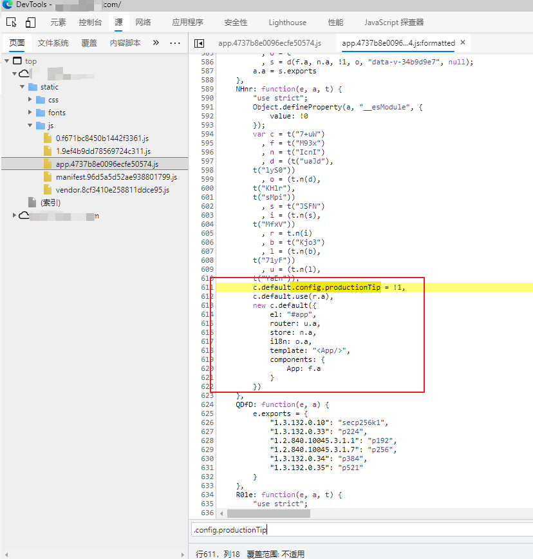Expand the fonts folder
Screen dimensions: 533x559
click(30, 112)
